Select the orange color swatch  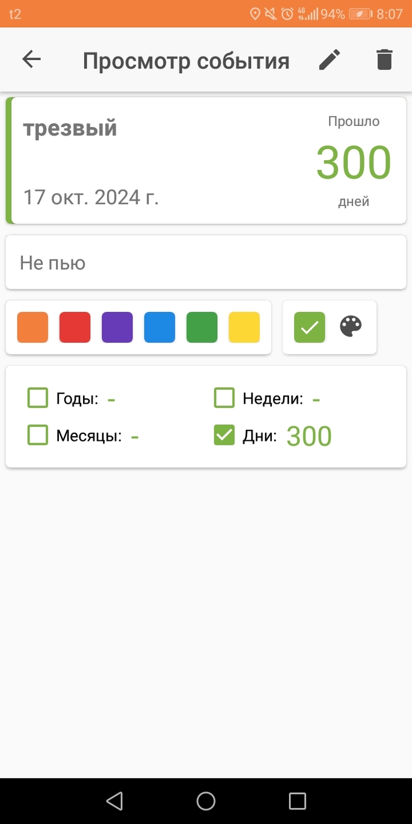pos(32,327)
